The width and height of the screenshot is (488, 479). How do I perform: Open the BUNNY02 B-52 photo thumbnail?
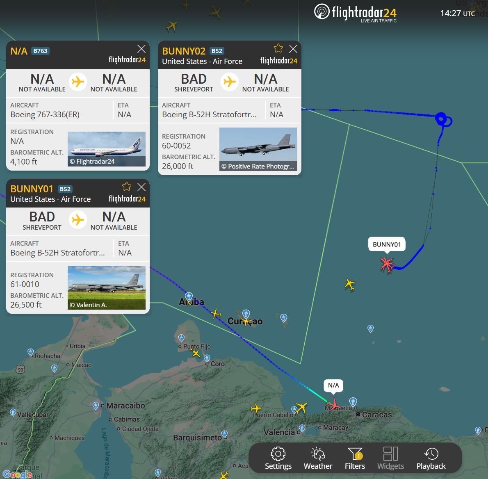[258, 149]
